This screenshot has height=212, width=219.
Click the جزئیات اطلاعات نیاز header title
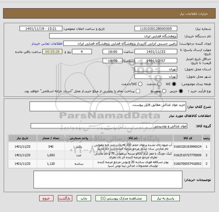tap(194, 14)
